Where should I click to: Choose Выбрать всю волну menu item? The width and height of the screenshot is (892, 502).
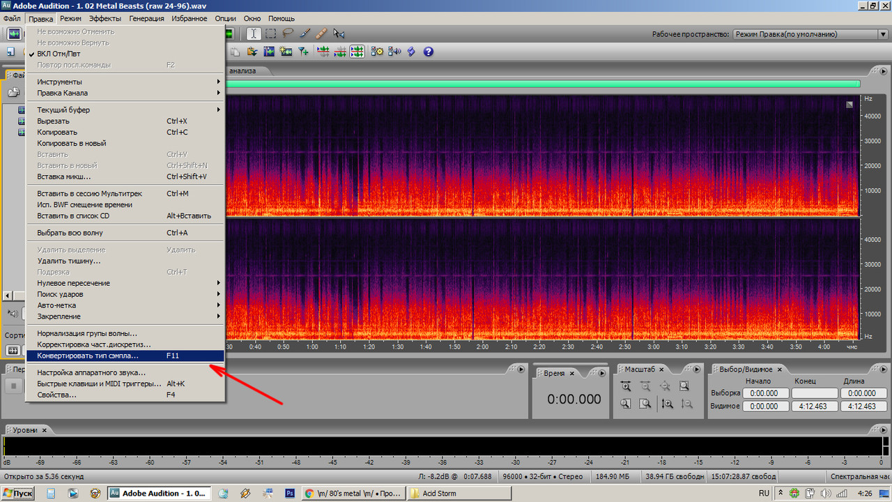pos(125,233)
